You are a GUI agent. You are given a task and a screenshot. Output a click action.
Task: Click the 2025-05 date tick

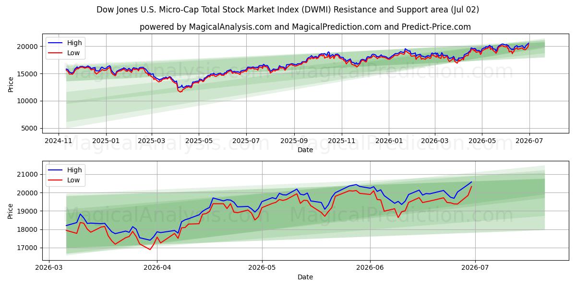click(x=199, y=141)
